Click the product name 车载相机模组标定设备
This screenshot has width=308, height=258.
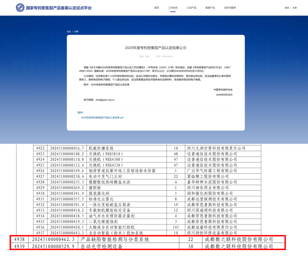pos(110,210)
